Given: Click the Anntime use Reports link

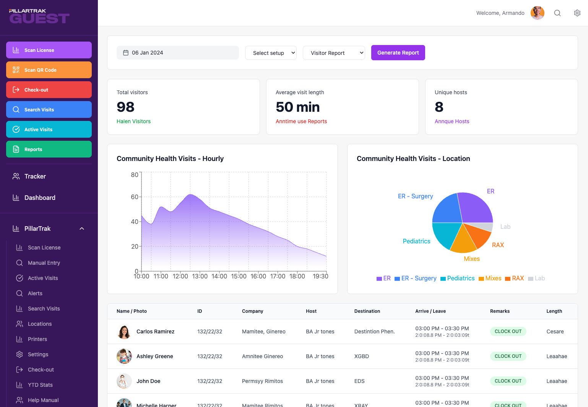Looking at the screenshot, I should [301, 121].
